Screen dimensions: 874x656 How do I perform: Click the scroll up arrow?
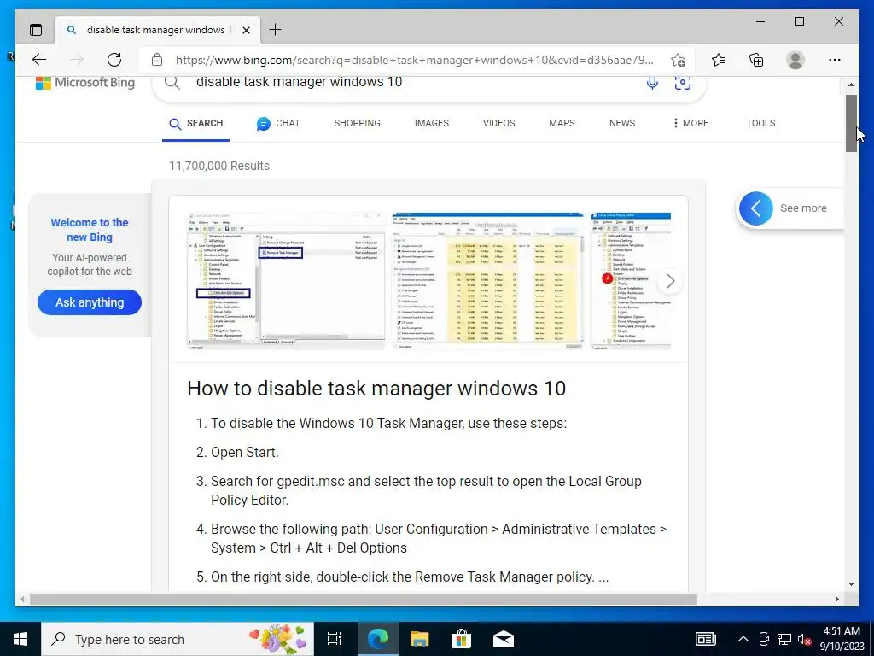[x=851, y=85]
